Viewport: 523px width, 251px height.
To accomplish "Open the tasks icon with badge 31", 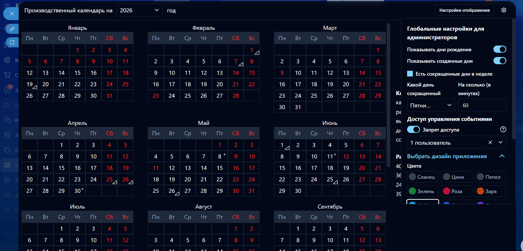I will click(7, 90).
